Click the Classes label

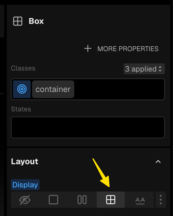tap(23, 68)
